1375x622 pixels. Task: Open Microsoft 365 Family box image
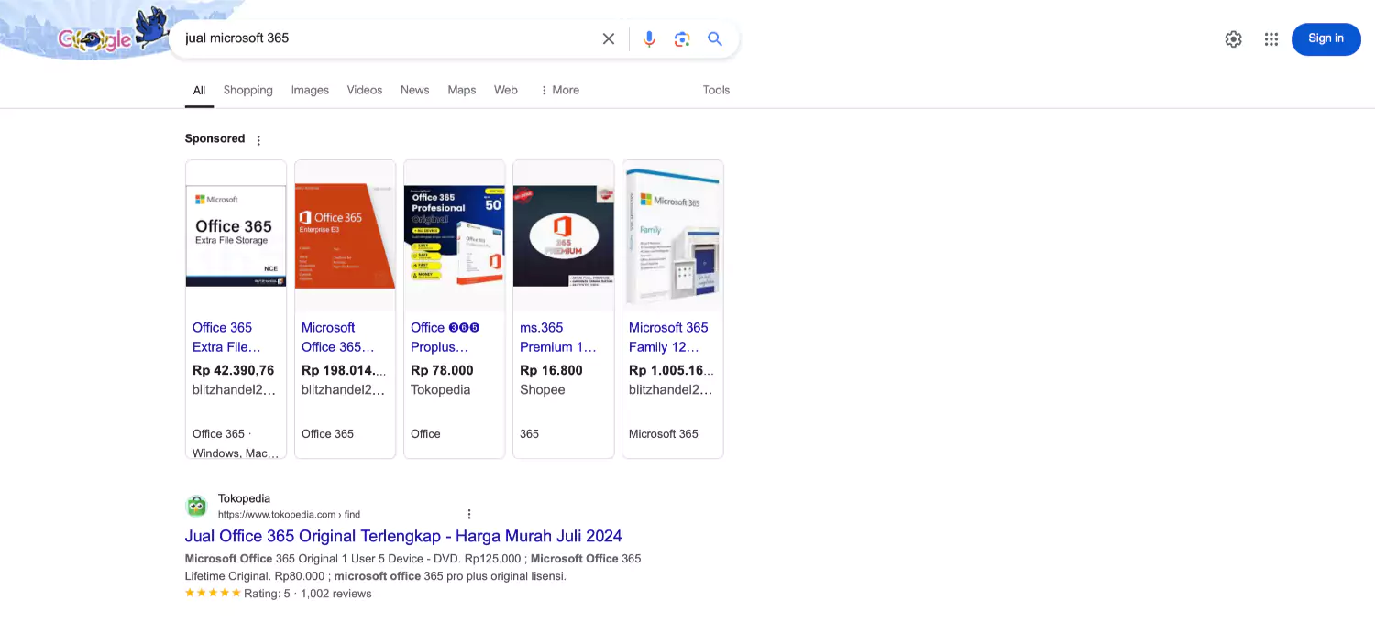673,235
